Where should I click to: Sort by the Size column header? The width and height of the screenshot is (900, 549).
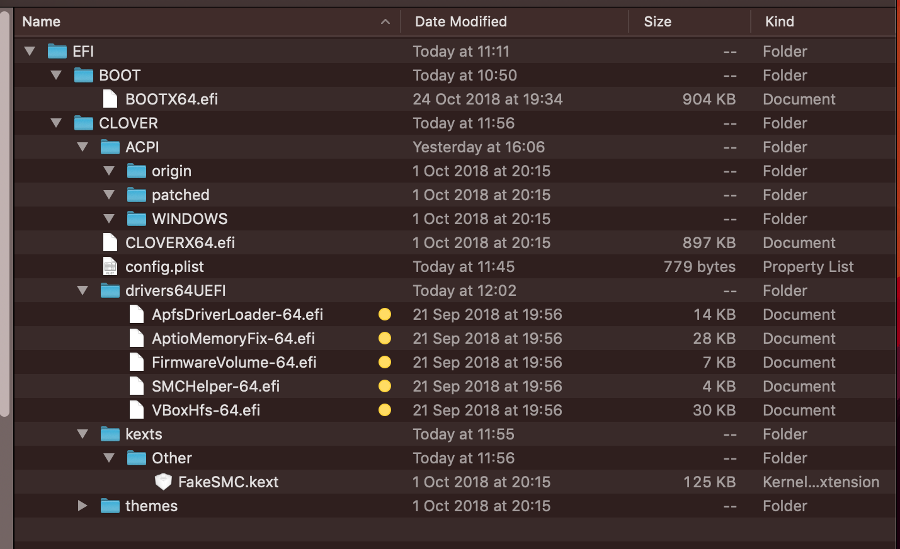[x=690, y=21]
